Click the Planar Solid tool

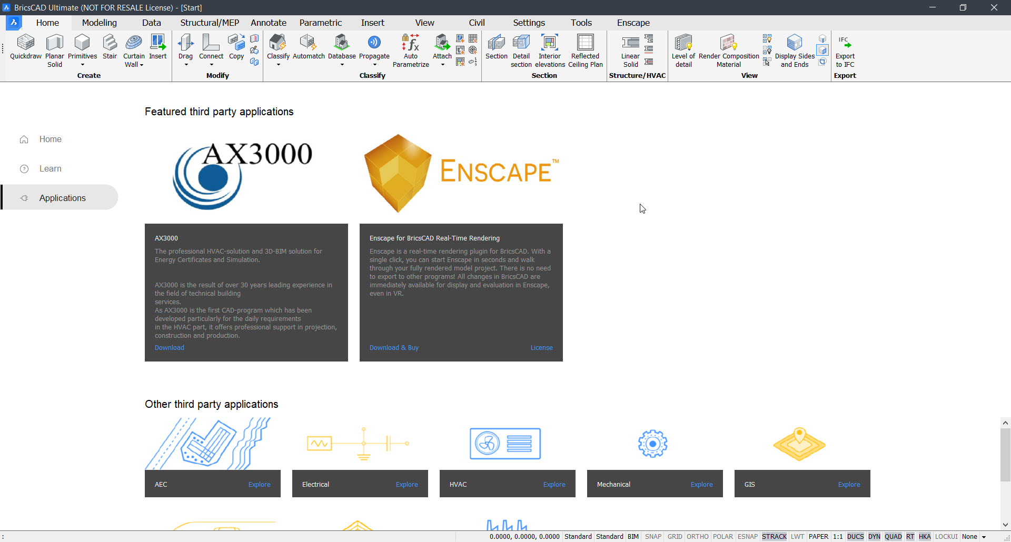pos(55,51)
